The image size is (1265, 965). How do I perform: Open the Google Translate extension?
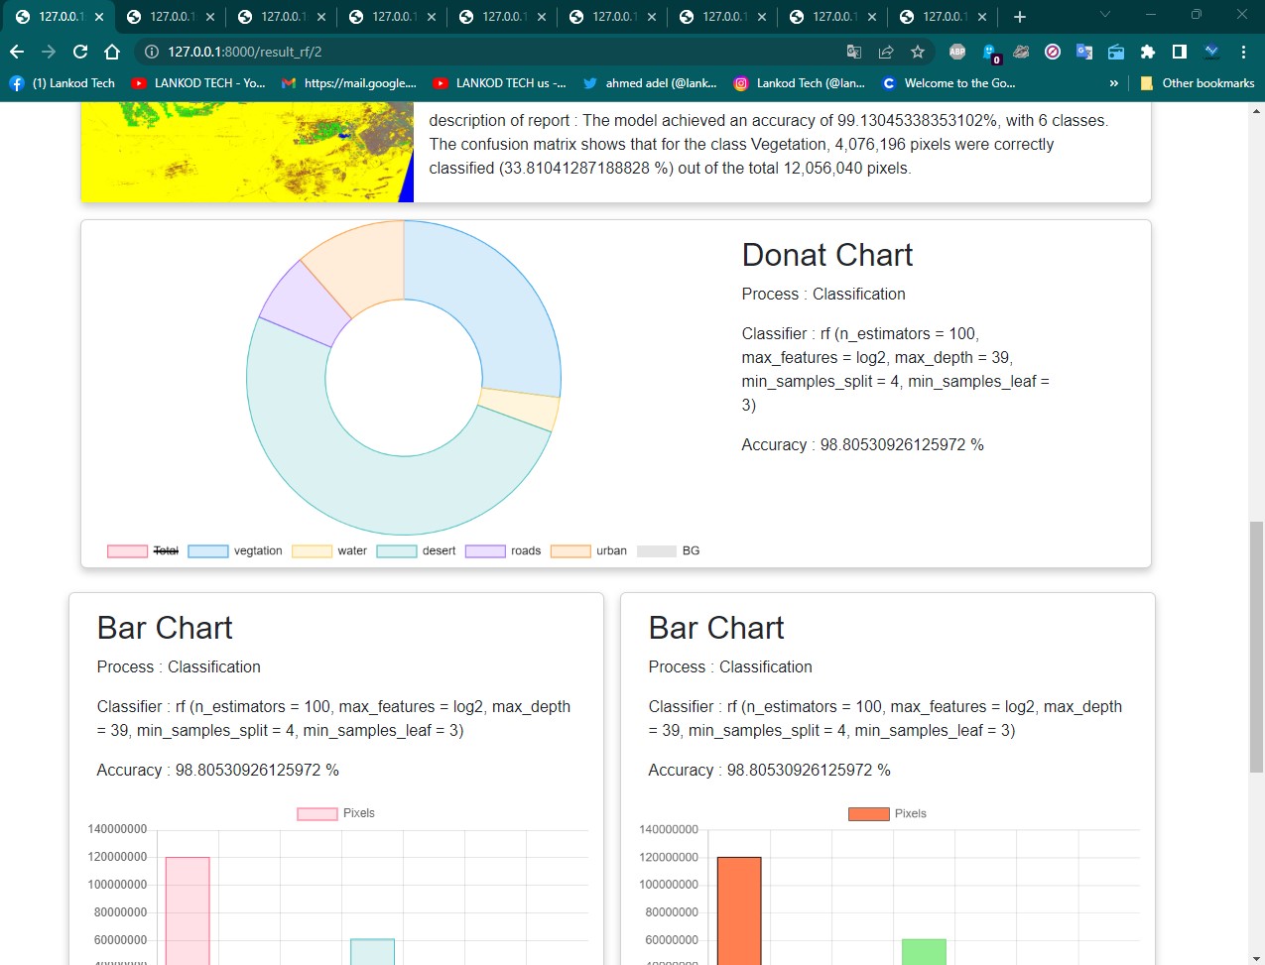click(x=1084, y=52)
